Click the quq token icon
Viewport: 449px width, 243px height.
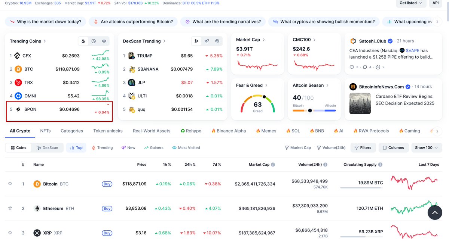click(x=131, y=109)
